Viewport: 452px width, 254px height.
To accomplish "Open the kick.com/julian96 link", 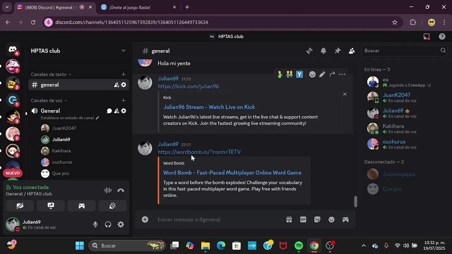I will coord(188,86).
